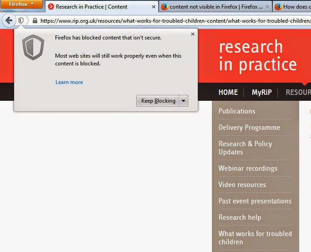Click the padlock icon in the address bar

35,20
